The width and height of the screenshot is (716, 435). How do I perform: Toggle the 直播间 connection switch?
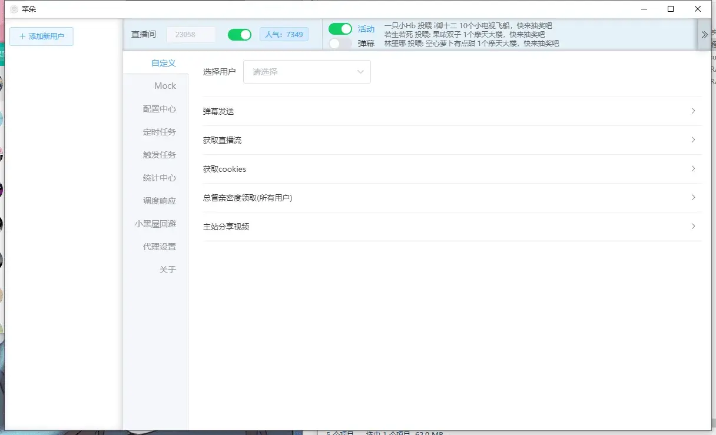point(240,35)
